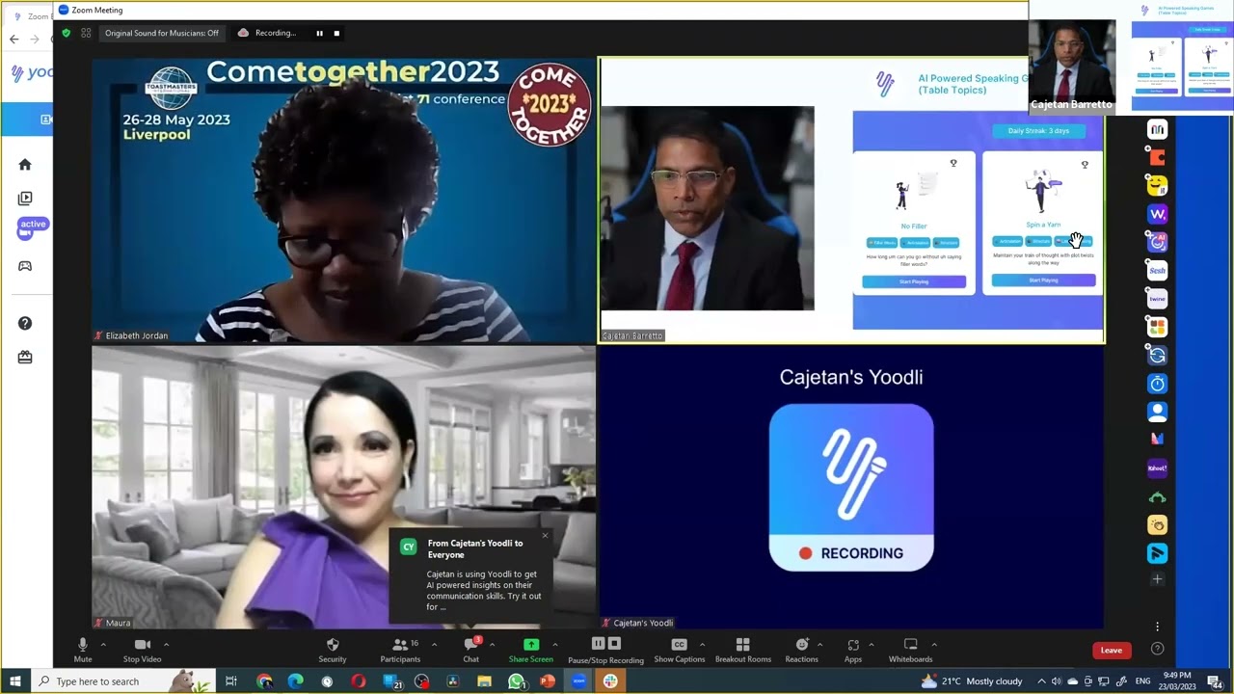Open the Sesh app in apps sidebar
The height and width of the screenshot is (694, 1234).
pyautogui.click(x=1158, y=271)
